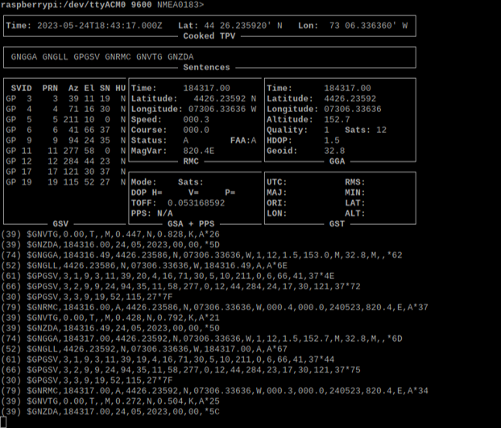Image resolution: width=501 pixels, height=428 pixels.
Task: Click the GST panel label
Action: click(x=337, y=223)
